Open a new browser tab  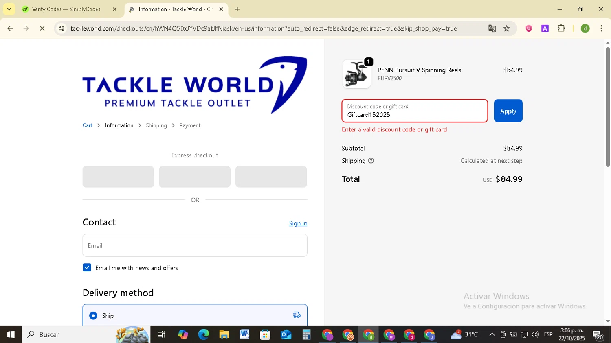click(237, 9)
